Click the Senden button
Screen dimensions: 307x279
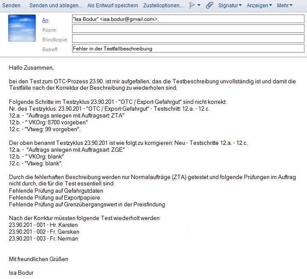point(12,6)
